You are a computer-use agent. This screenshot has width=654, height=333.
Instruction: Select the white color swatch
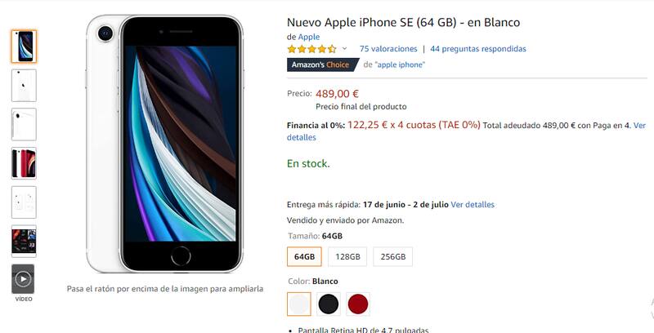tap(299, 304)
